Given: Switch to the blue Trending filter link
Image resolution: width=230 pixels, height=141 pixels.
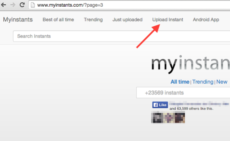Looking at the screenshot, I should (203, 82).
